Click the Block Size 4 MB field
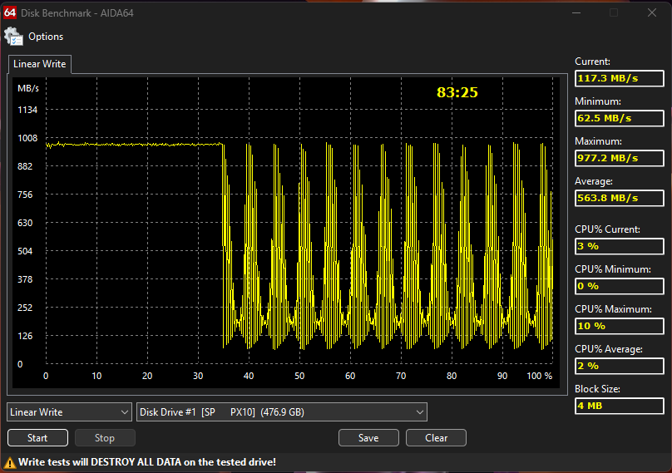Image resolution: width=672 pixels, height=473 pixels. click(620, 406)
